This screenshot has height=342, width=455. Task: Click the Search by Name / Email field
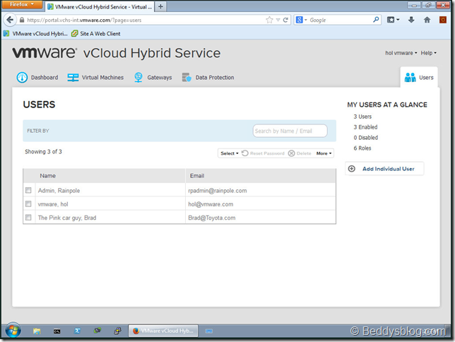tap(290, 131)
